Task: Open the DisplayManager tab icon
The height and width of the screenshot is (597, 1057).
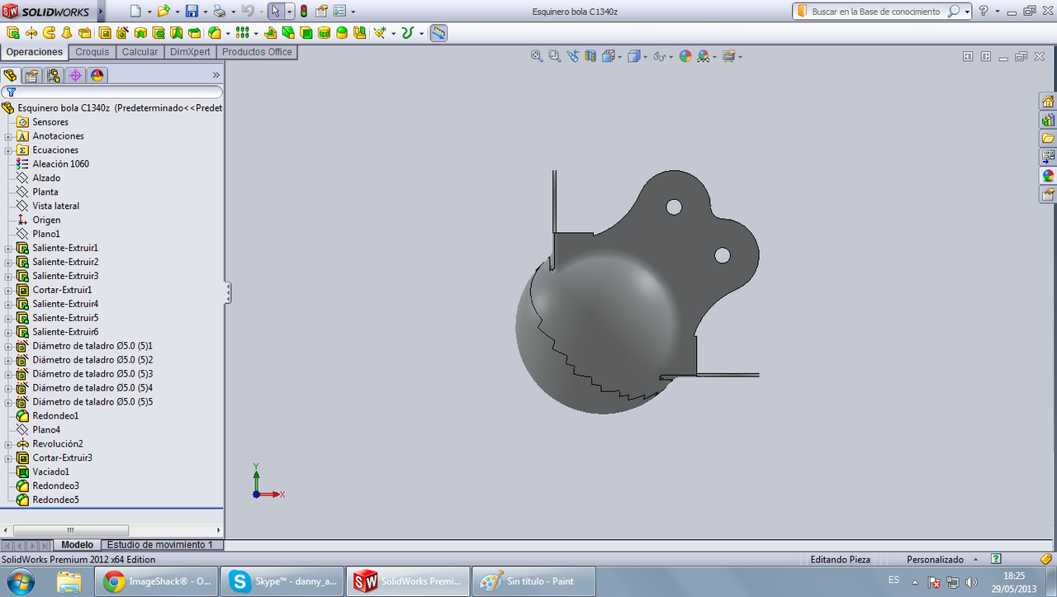Action: [x=97, y=75]
